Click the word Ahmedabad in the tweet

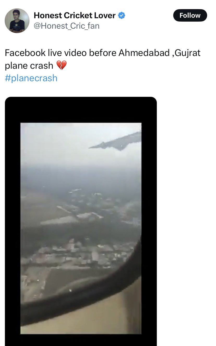144,53
